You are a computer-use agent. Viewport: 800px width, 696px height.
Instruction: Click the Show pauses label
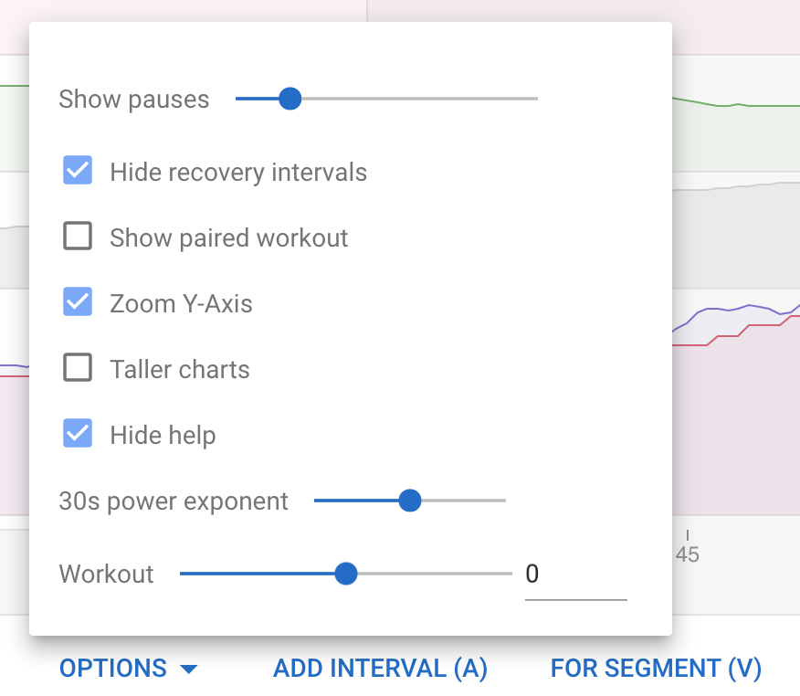(133, 100)
